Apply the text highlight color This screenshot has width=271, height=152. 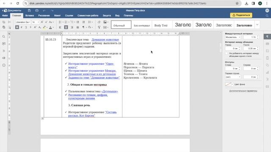(x=44, y=27)
